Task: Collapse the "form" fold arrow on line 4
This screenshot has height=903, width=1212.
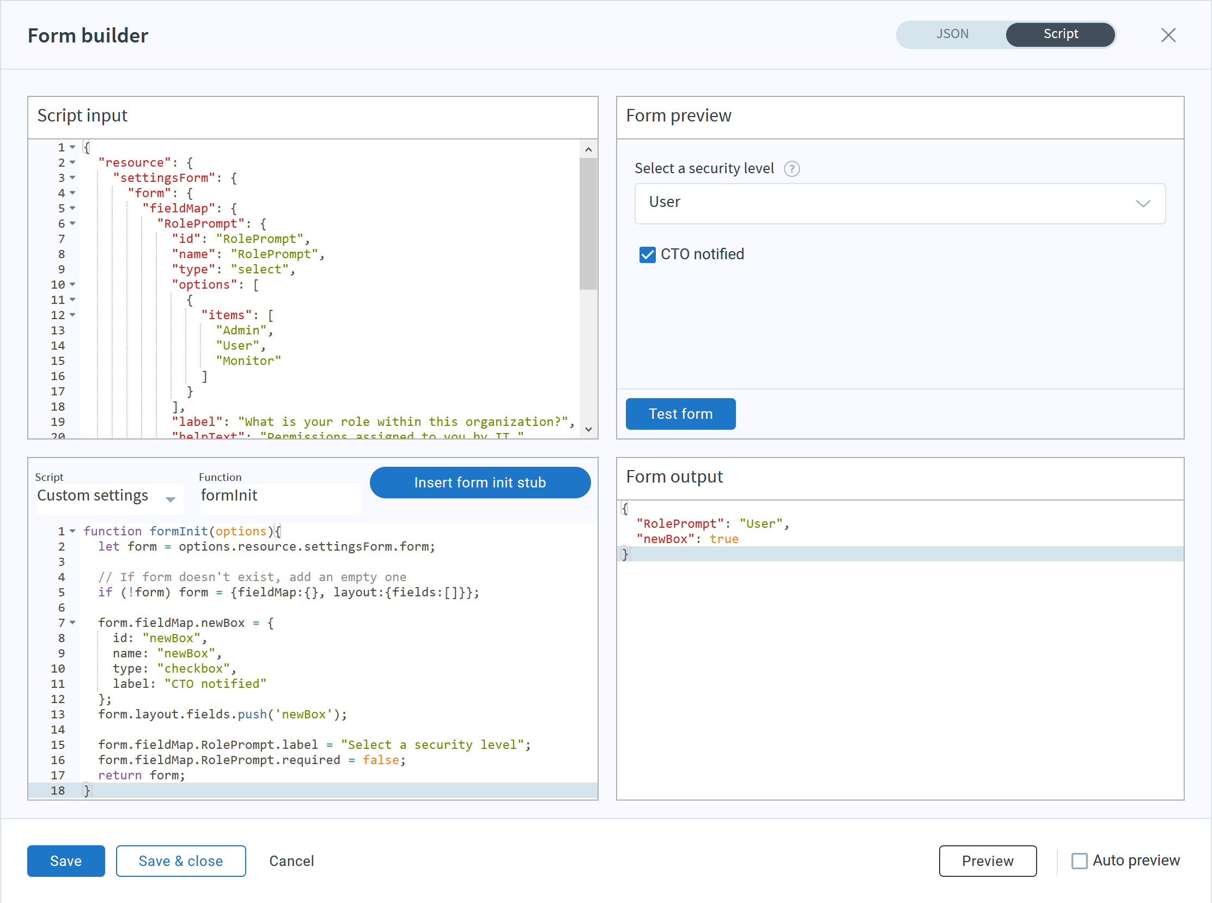Action: click(72, 193)
